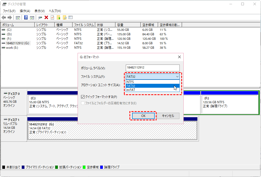The height and width of the screenshot is (177, 261).
Task: Click the Forward navigation arrow
Action: point(9,18)
